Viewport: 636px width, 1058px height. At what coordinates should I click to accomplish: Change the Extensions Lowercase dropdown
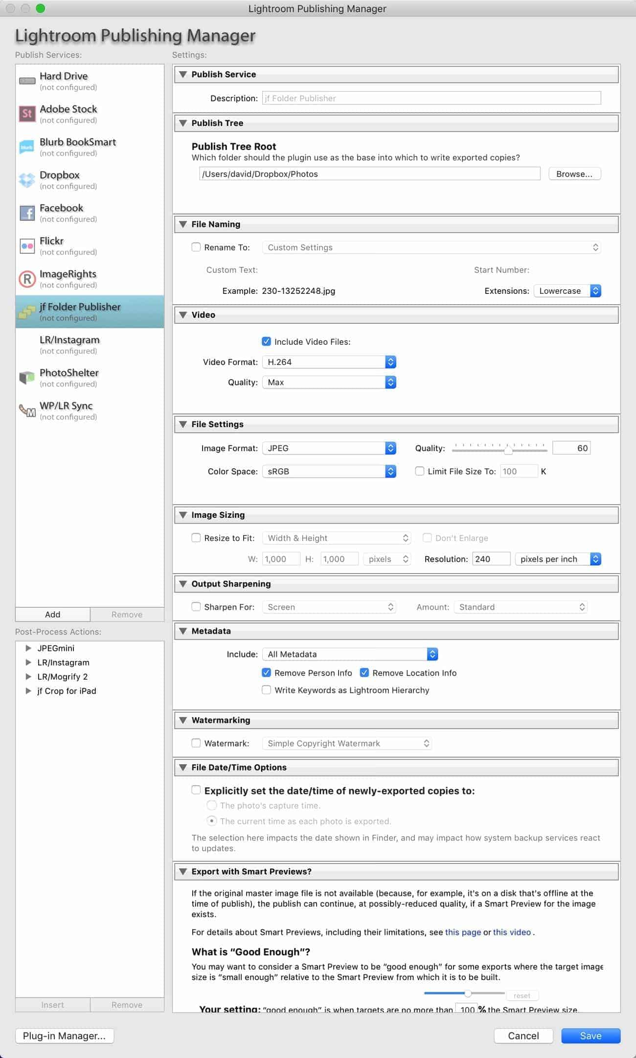coord(567,291)
